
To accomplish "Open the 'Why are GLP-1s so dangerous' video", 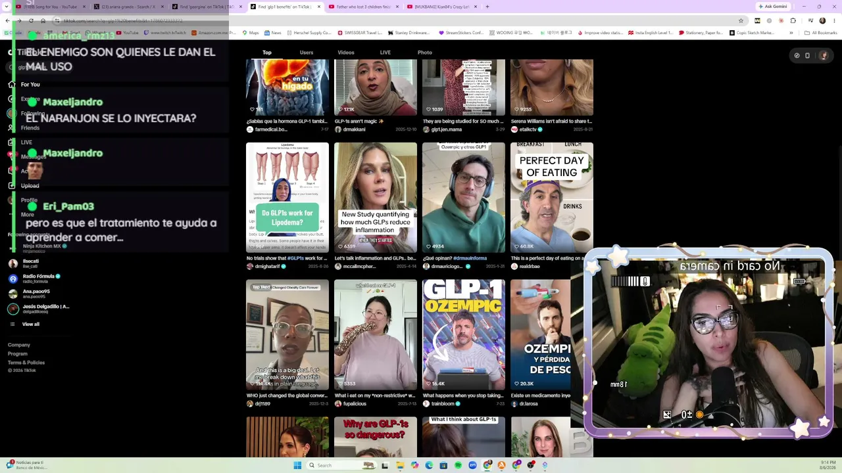I will tap(376, 437).
